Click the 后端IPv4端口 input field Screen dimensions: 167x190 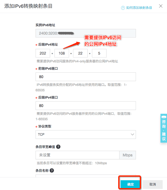[x=86, y=106]
